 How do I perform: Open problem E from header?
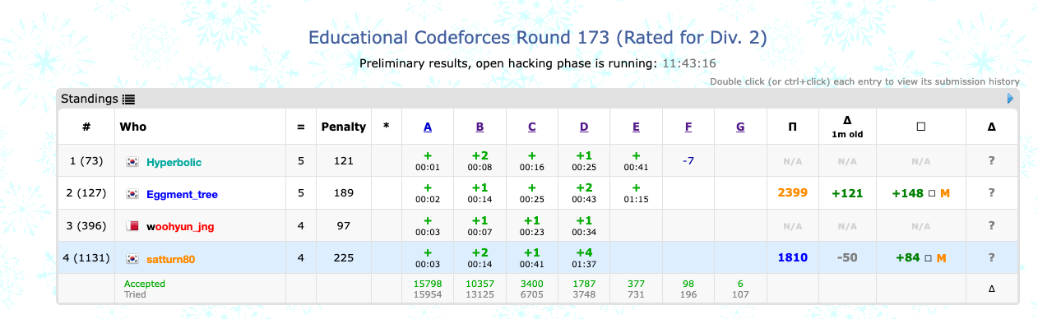coord(637,127)
